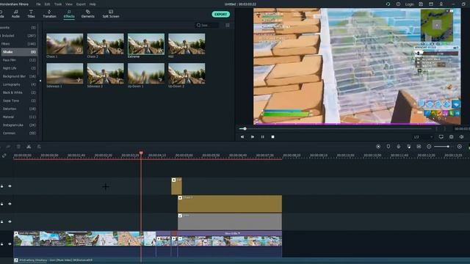Select the Common category
Image resolution: width=470 pixels, height=264 pixels.
click(x=18, y=133)
